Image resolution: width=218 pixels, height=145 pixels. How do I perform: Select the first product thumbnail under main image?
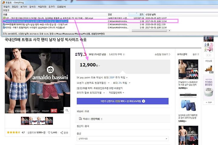[25, 121]
